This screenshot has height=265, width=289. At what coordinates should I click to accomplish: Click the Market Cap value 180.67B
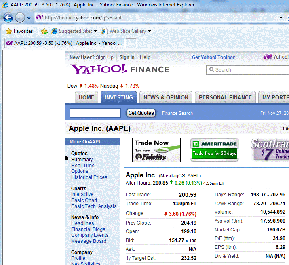coord(276,230)
